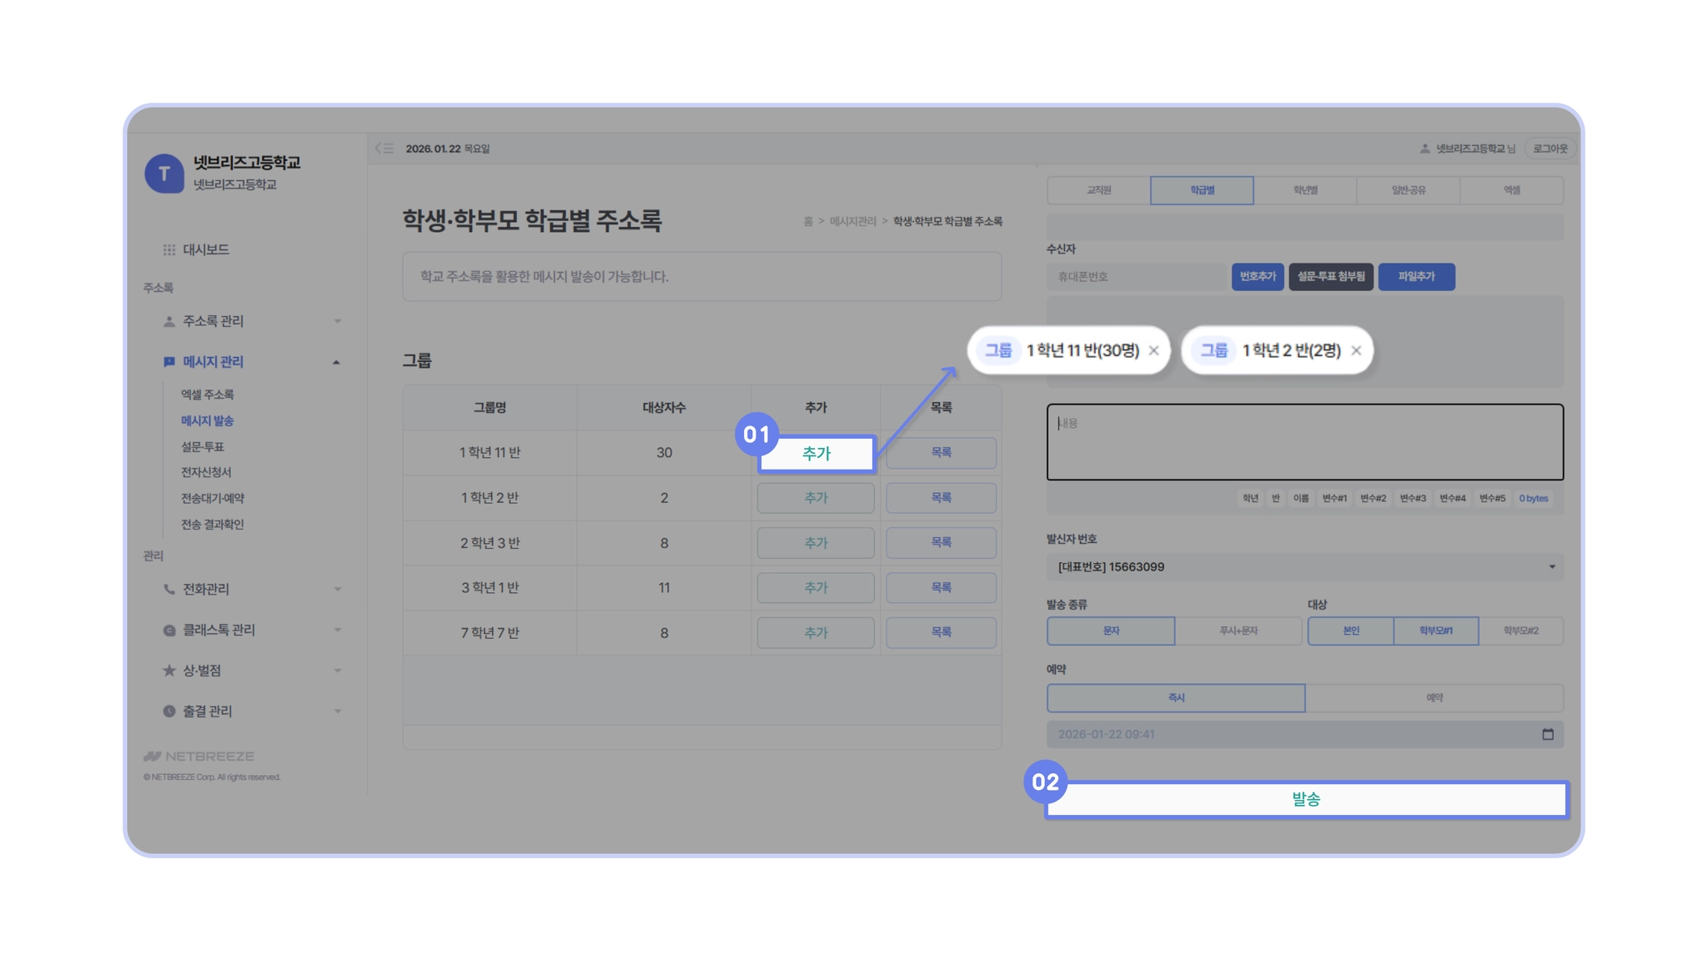Screen dimensions: 1708x961
Task: Add the 2학년 3반 group with 추가
Action: coord(815,543)
